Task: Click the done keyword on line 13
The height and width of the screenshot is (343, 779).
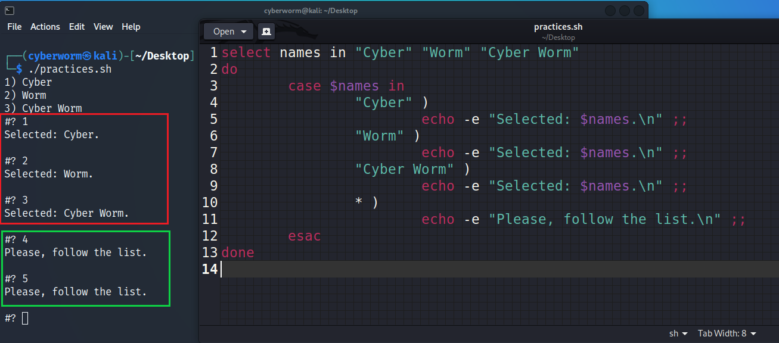Action: (238, 252)
